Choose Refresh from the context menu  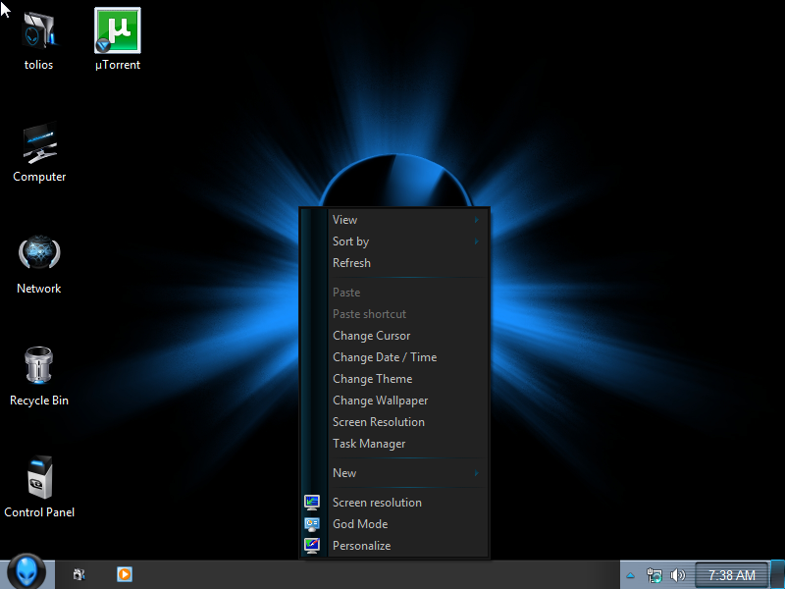[352, 263]
